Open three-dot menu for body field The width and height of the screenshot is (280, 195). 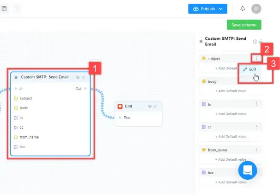[x=257, y=82]
